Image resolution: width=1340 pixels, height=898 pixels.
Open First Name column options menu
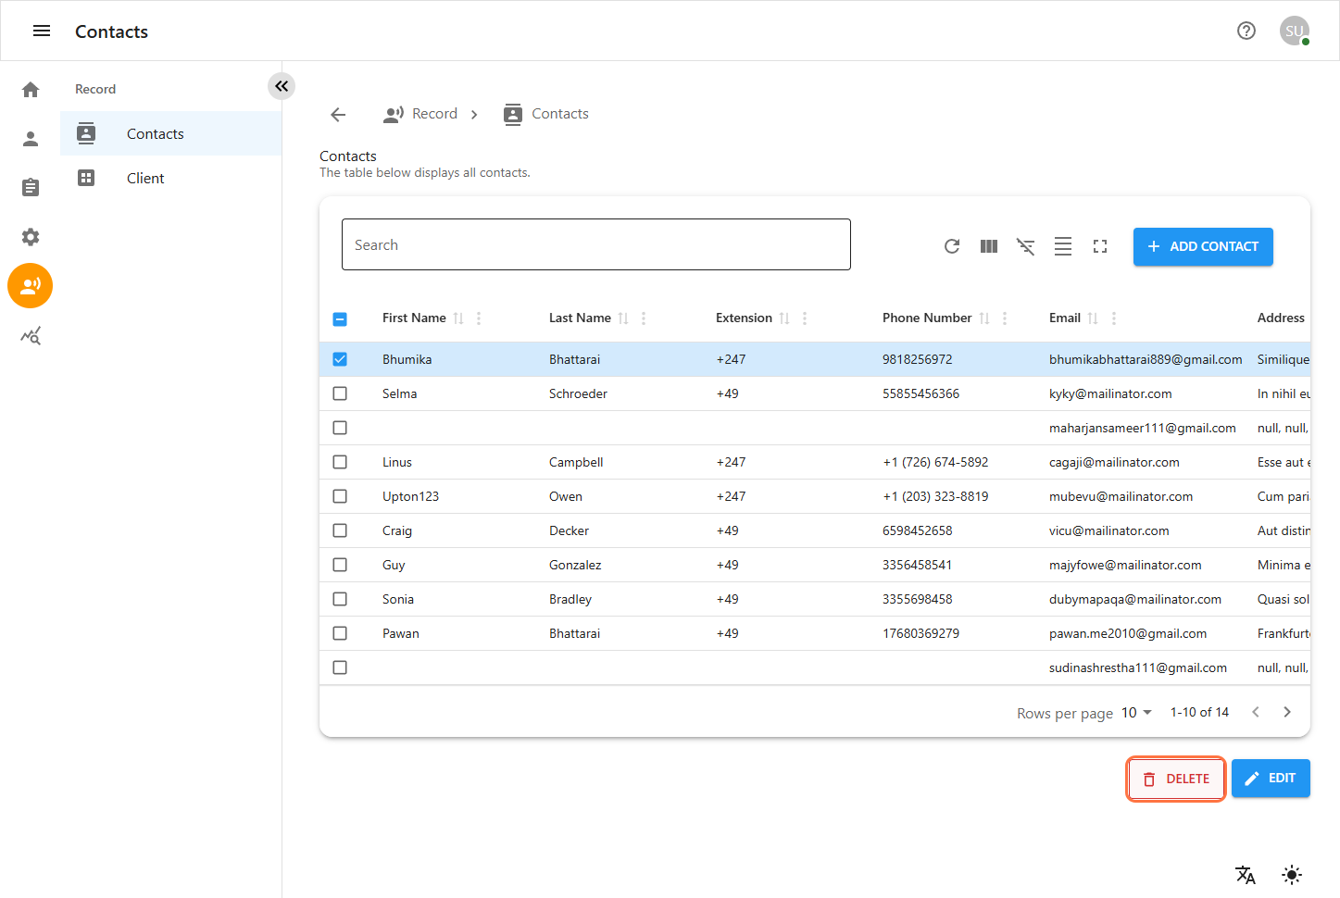coord(479,318)
